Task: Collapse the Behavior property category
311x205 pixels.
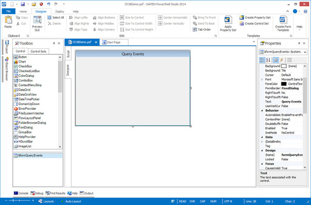Action: pos(262,110)
